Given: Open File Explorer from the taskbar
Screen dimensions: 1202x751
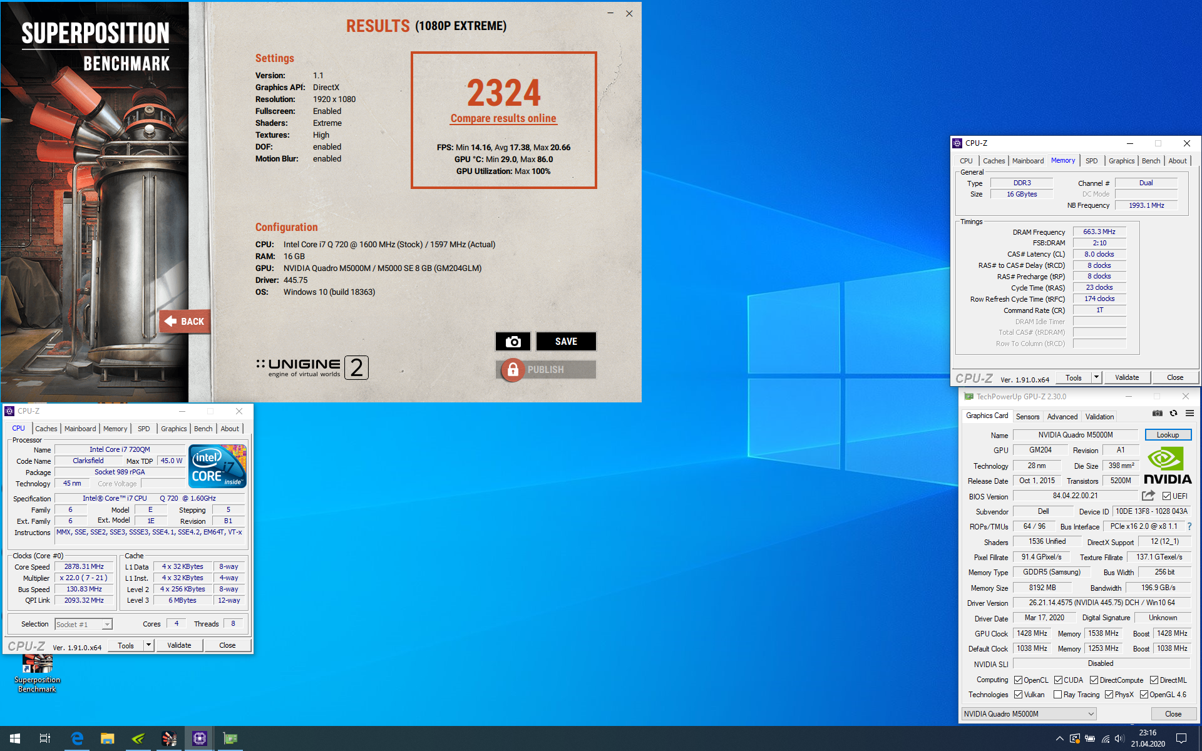Looking at the screenshot, I should point(108,738).
